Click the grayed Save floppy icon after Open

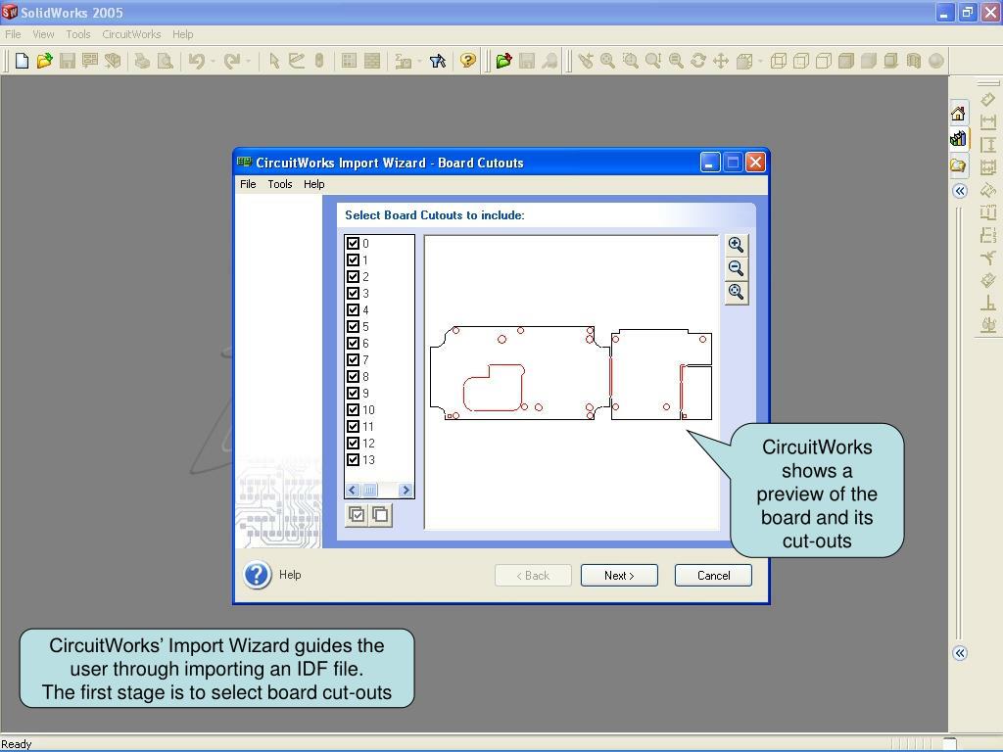click(68, 61)
